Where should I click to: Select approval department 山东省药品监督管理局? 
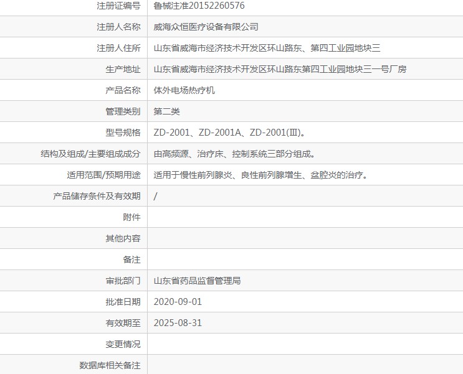[x=197, y=281]
